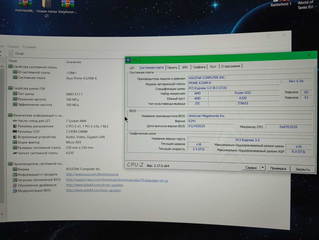This screenshot has height=240, width=319.
Task: Open the support.asus.com BIOS download link
Action: 117,180
